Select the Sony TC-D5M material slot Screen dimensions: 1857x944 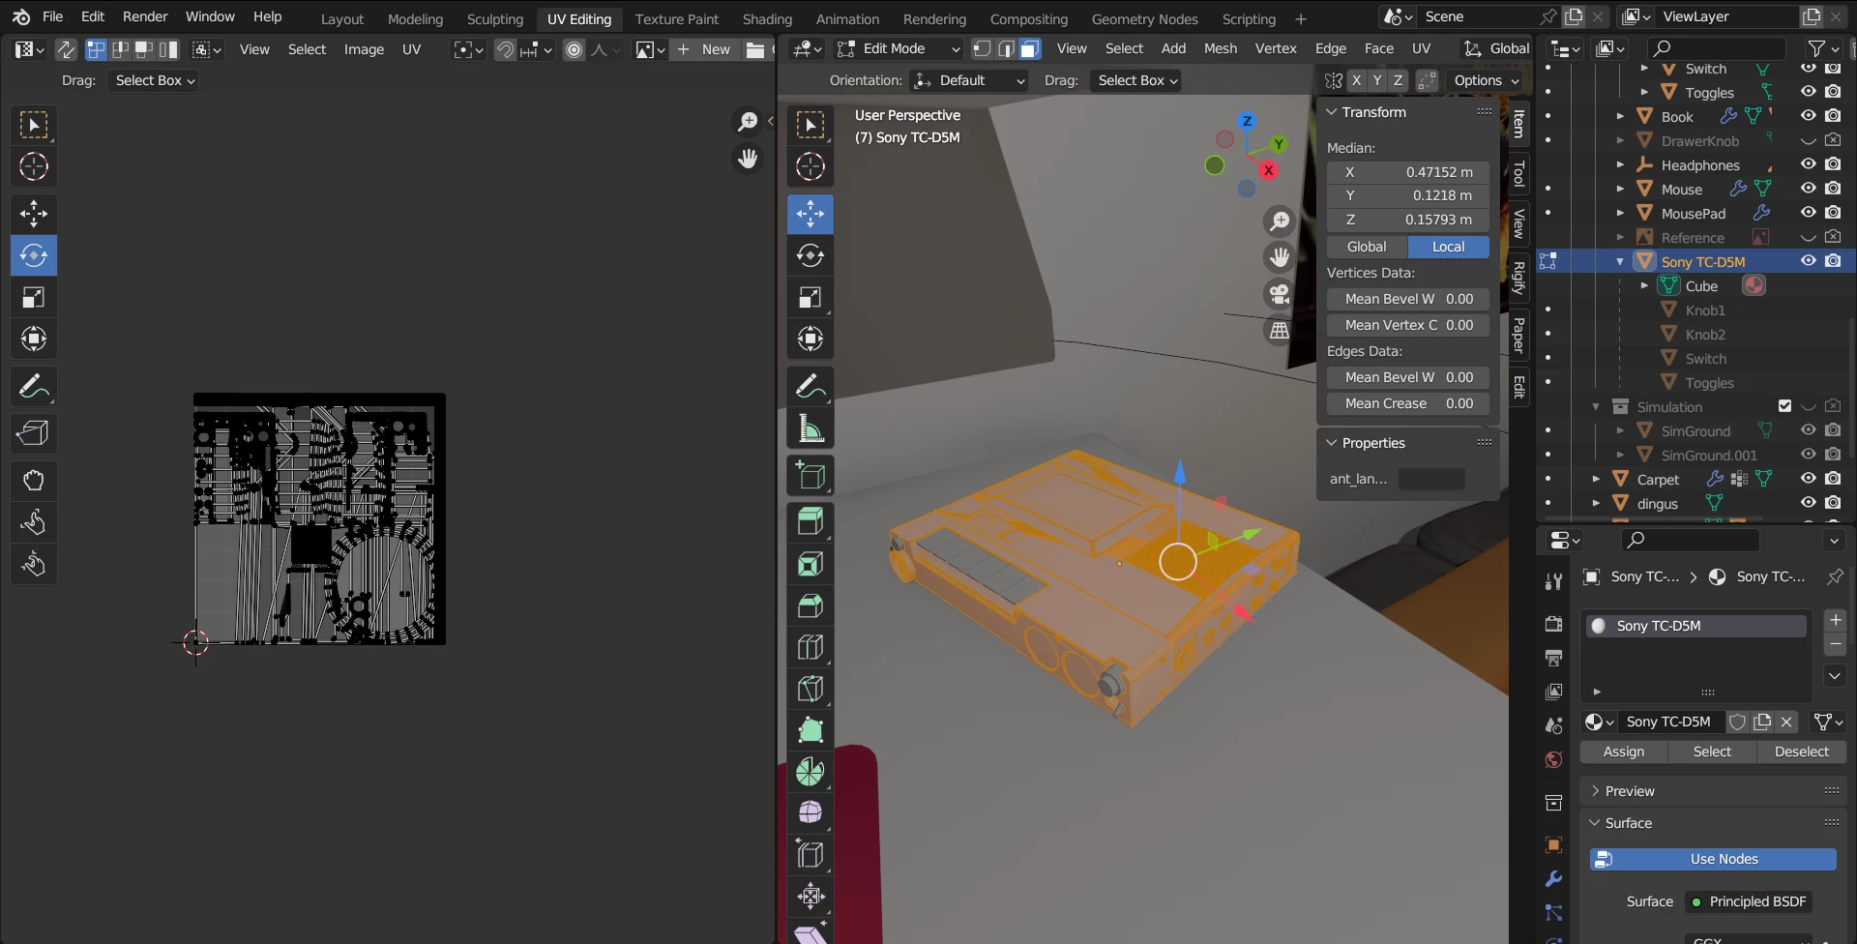pos(1695,626)
